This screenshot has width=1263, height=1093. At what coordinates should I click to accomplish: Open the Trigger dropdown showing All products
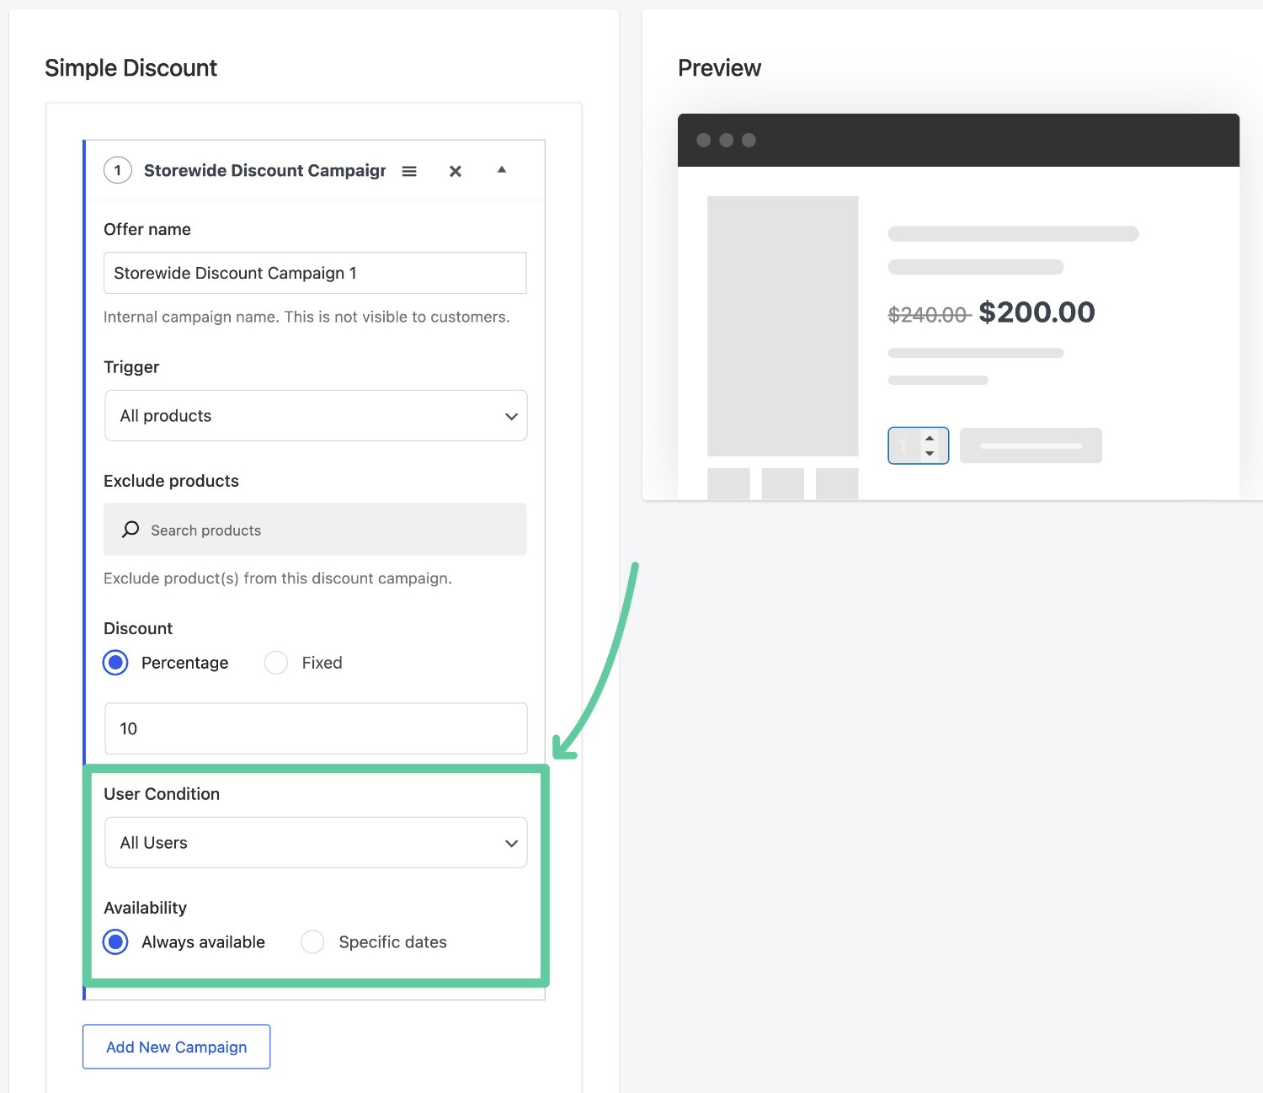(x=316, y=415)
